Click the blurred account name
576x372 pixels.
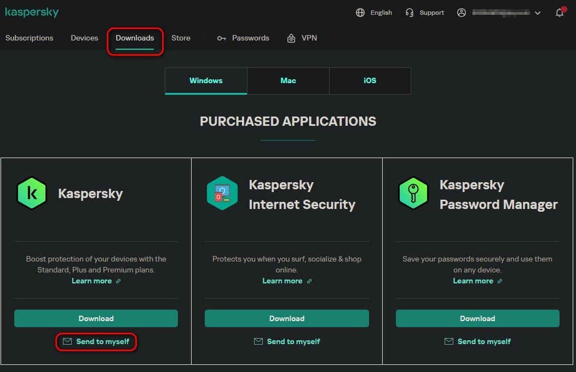coord(501,13)
